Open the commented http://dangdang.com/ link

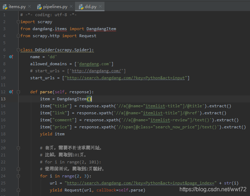(x=96, y=71)
